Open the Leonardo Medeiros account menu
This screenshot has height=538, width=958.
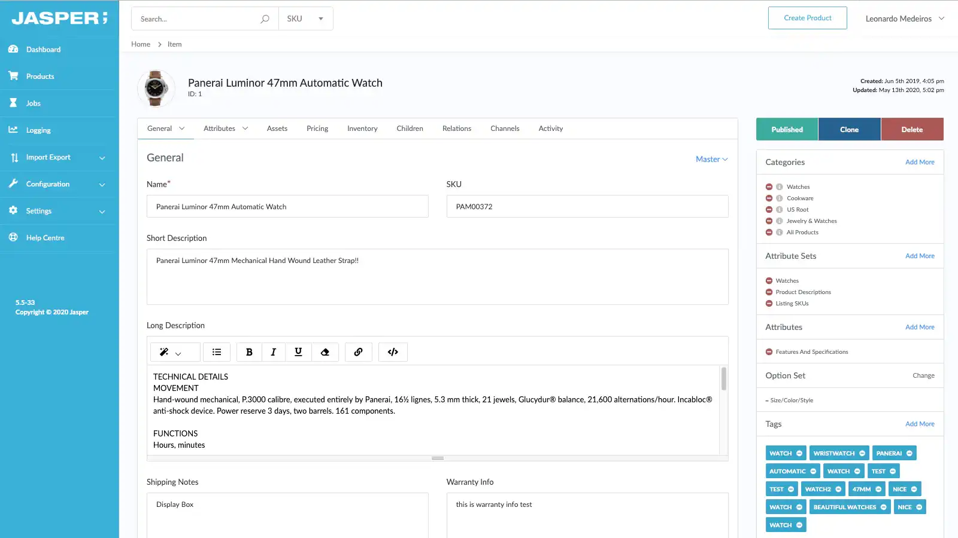[x=904, y=19]
